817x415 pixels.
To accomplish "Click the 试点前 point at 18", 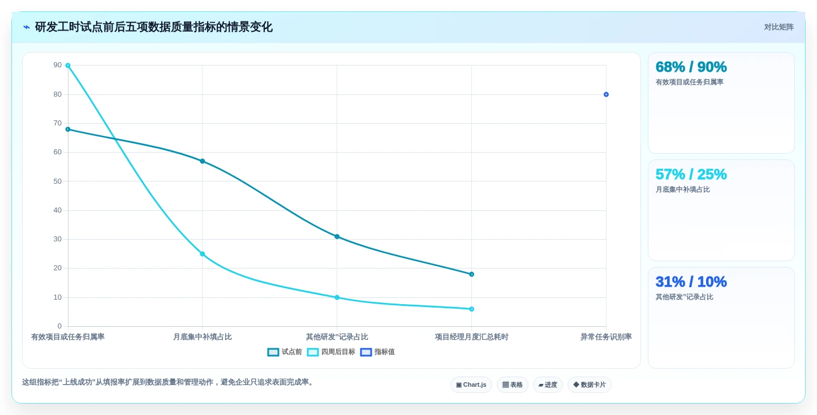I will tap(471, 274).
